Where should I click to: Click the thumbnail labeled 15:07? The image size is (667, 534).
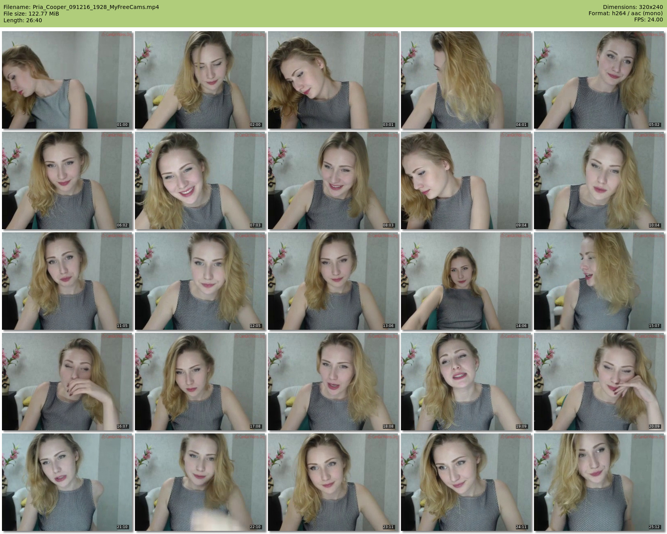tap(600, 281)
